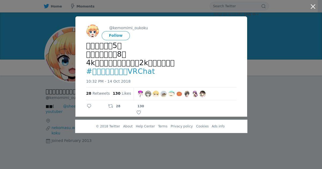
Task: Open the VRChat hashtag link
Action: (120, 71)
